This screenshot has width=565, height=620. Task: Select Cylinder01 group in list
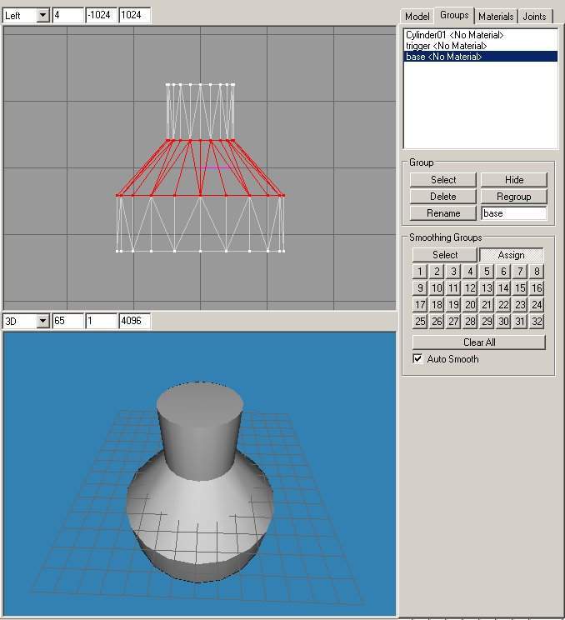[x=454, y=35]
